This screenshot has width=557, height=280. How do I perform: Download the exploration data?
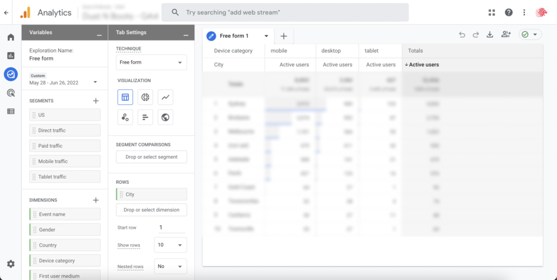coord(490,35)
